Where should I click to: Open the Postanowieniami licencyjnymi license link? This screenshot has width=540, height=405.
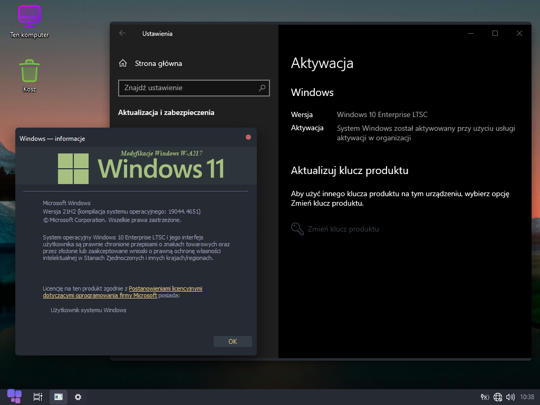pyautogui.click(x=165, y=288)
